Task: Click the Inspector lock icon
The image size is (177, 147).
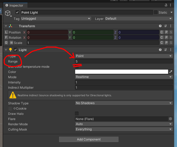Action: tap(166, 5)
